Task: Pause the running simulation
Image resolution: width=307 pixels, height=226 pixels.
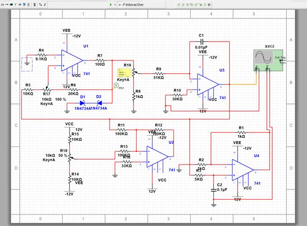Action: [x=115, y=4]
